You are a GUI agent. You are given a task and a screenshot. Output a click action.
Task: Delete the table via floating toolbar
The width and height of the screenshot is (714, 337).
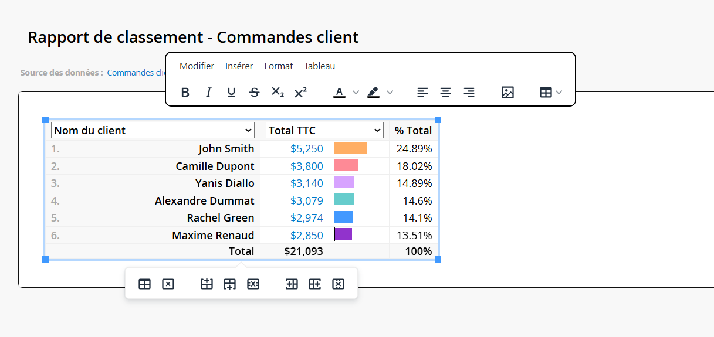coord(168,284)
